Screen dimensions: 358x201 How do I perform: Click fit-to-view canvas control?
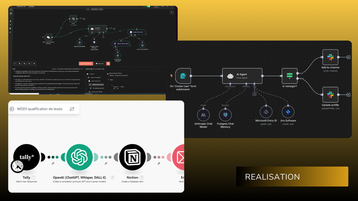click(15, 64)
